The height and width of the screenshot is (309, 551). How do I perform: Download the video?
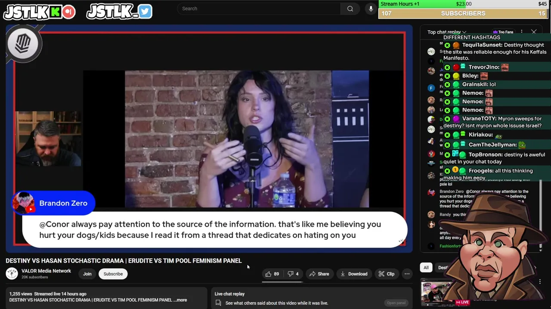(354, 274)
